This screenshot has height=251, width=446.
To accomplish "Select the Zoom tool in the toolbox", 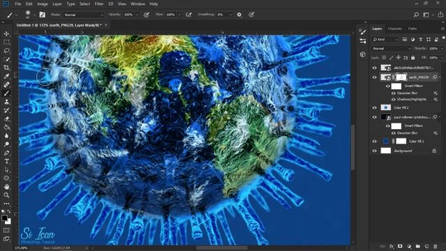I will pos(6,195).
